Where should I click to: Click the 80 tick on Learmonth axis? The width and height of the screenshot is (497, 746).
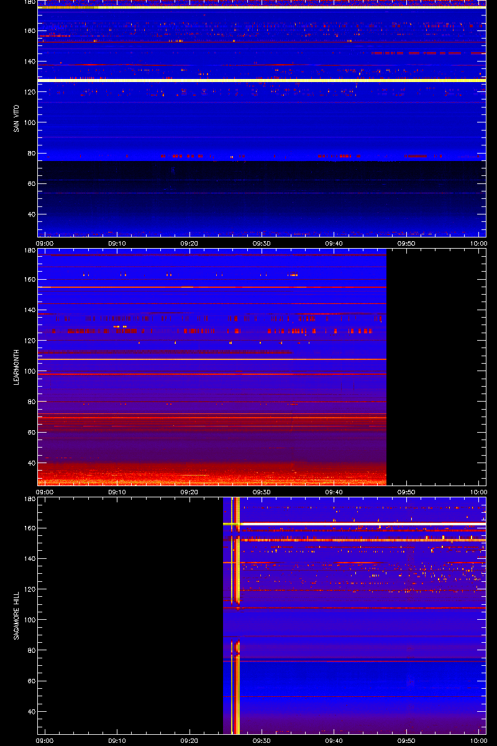point(30,402)
